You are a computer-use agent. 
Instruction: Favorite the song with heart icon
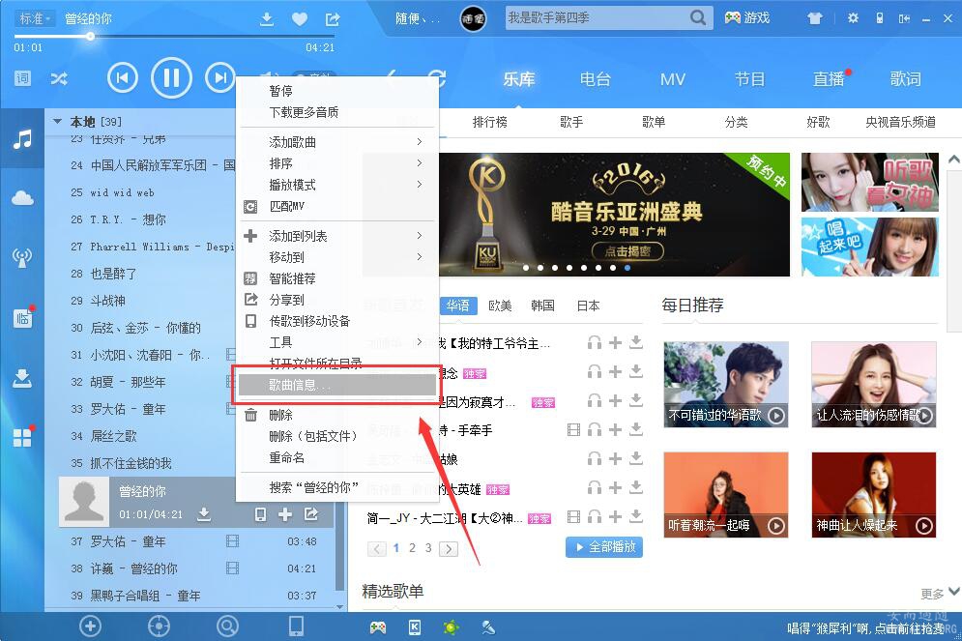tap(300, 19)
